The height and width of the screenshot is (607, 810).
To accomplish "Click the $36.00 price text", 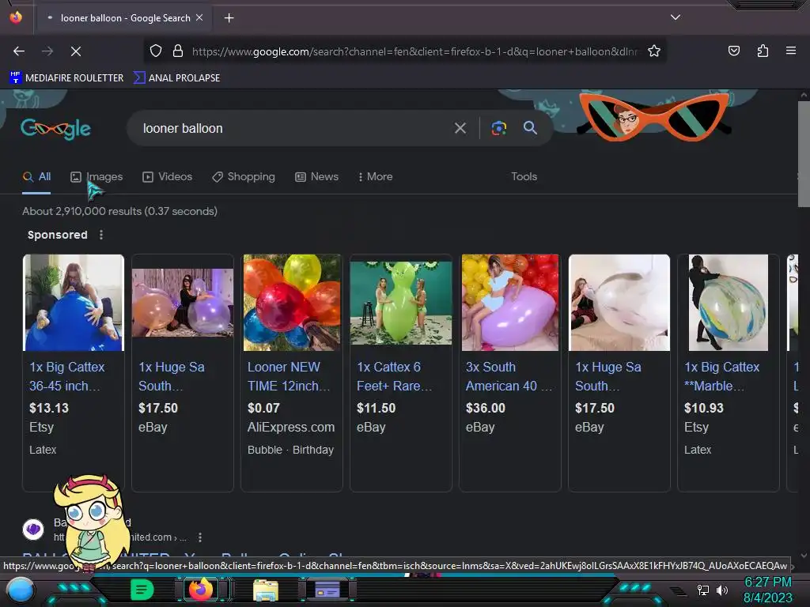I will pyautogui.click(x=486, y=409).
